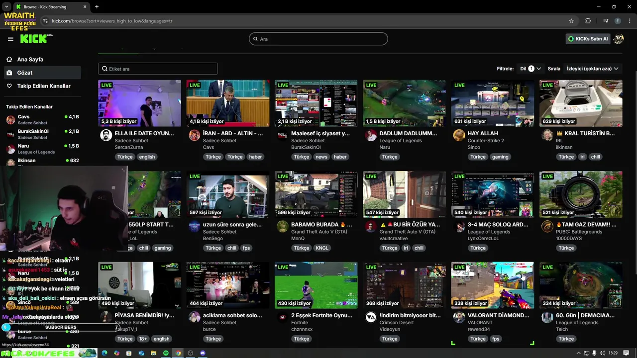The image size is (637, 358).
Task: Click the 18+ tag under PİYASA BENİMDİR
Action: [143, 339]
